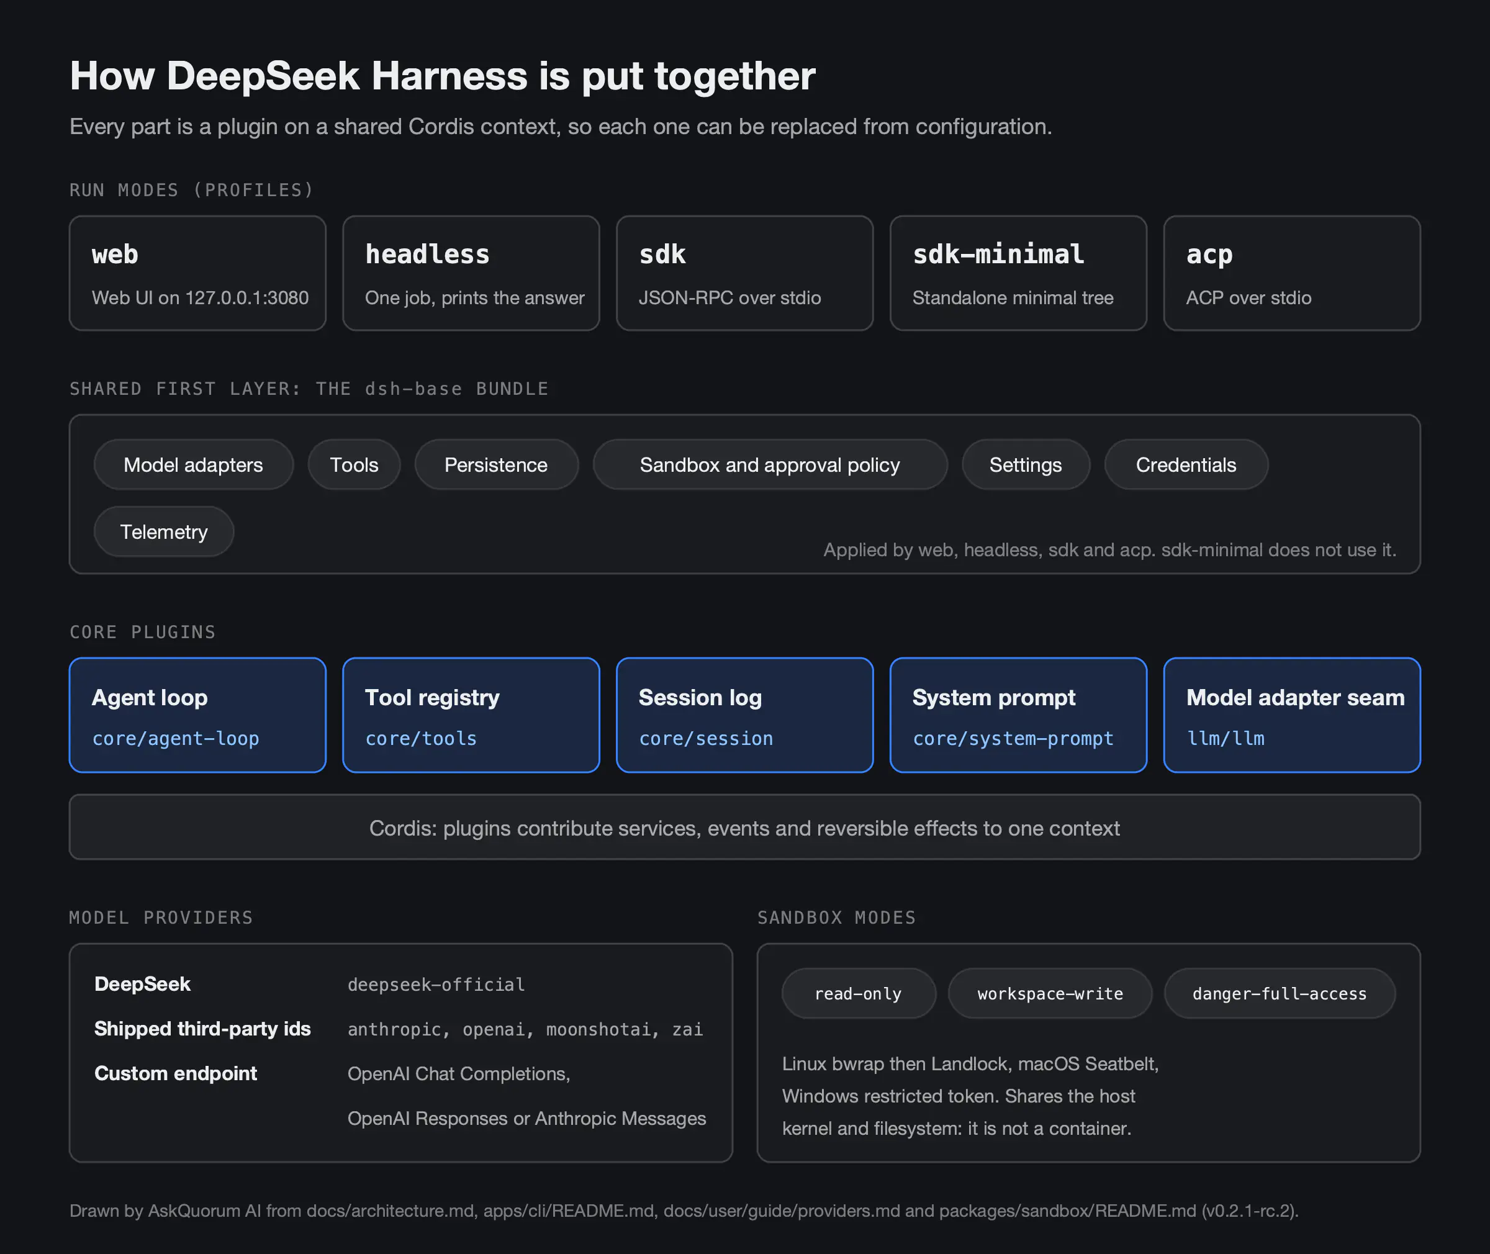The image size is (1490, 1254).
Task: Select the acp run mode card
Action: [x=1292, y=273]
